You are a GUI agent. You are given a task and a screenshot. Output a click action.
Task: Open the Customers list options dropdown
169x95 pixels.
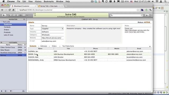[2, 42]
